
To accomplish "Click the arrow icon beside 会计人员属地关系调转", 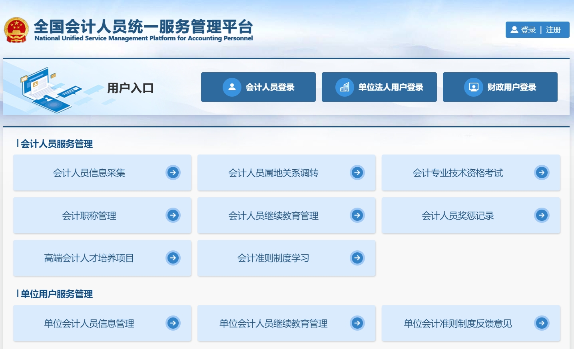I will point(357,173).
